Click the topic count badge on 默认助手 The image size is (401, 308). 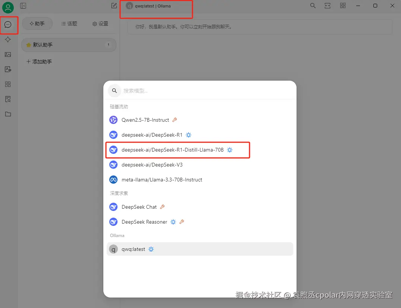(x=109, y=45)
